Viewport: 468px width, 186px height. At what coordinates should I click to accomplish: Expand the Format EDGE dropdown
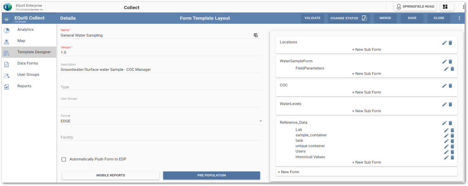point(261,121)
